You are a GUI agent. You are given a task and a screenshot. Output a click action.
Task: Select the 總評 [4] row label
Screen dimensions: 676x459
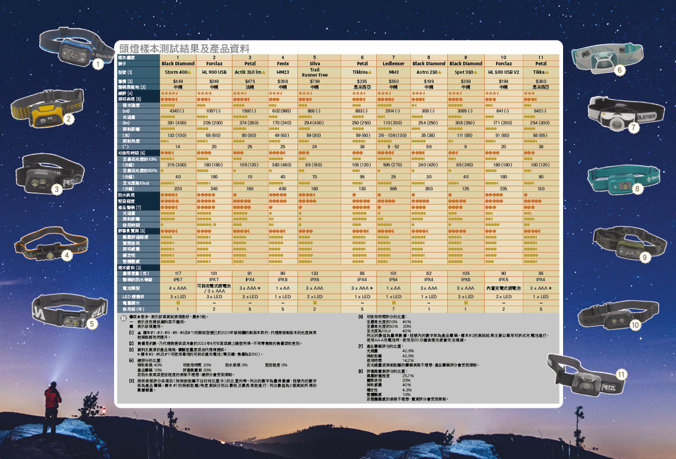click(x=125, y=93)
